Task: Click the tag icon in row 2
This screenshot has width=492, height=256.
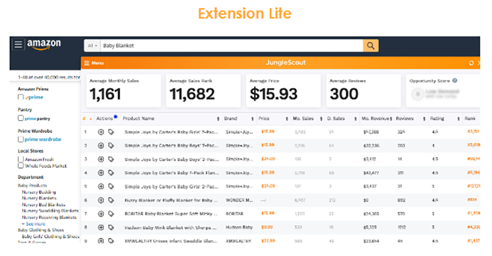Action: [111, 145]
